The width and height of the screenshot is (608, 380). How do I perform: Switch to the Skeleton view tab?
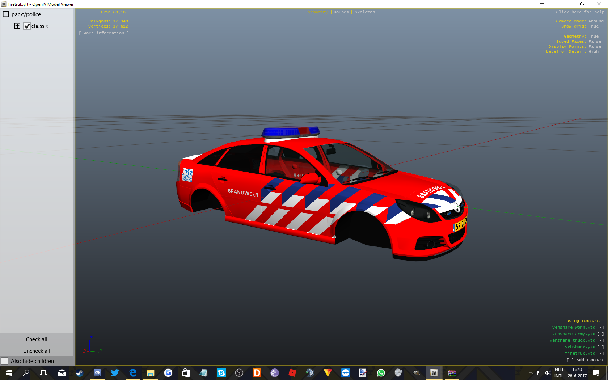point(365,12)
